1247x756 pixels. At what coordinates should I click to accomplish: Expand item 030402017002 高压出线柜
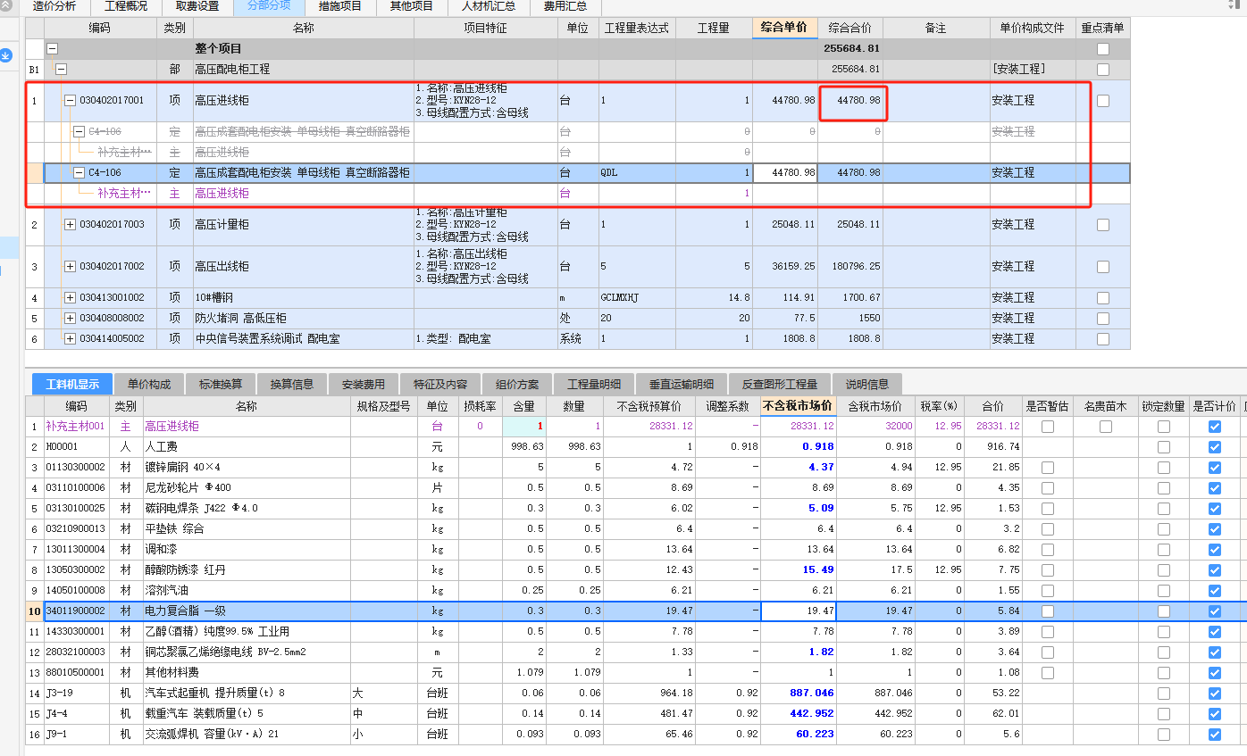(x=70, y=266)
